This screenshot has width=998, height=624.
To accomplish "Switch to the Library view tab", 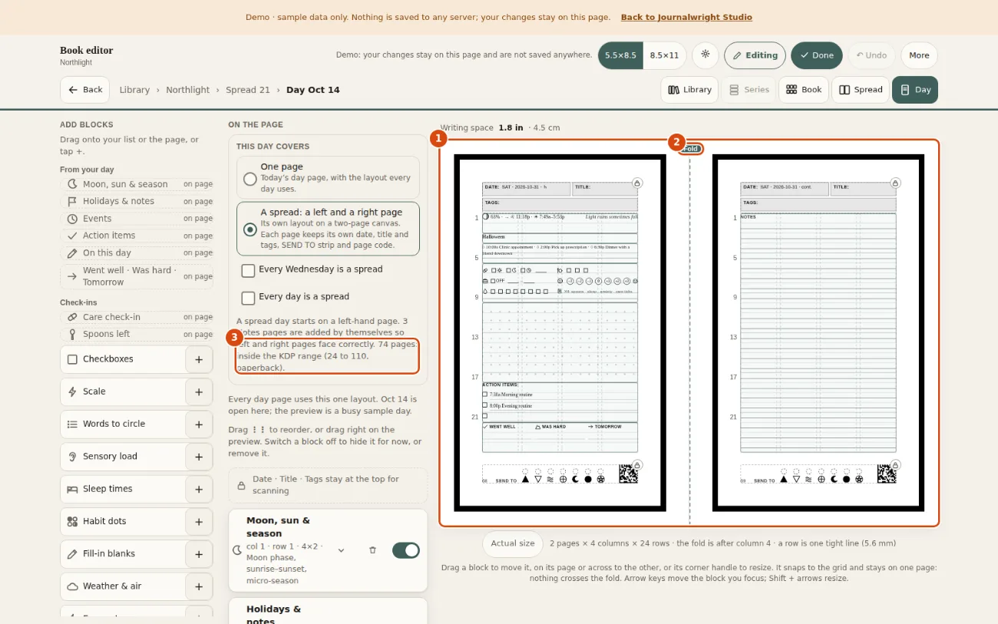I will (x=689, y=90).
